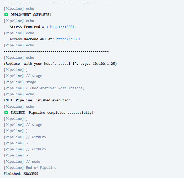Click '[Pipeline] echo' line directly above INFO message
Image resolution: width=184 pixels, height=178 pixels.
(x=19, y=94)
